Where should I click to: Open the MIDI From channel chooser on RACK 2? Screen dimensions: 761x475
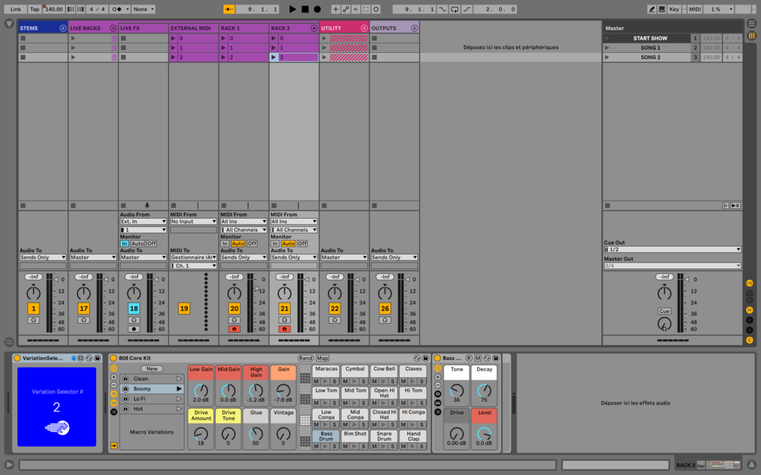tap(294, 229)
